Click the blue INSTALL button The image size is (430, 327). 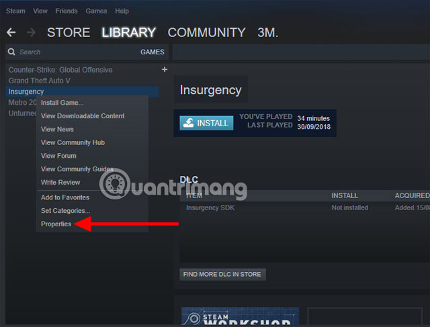206,123
